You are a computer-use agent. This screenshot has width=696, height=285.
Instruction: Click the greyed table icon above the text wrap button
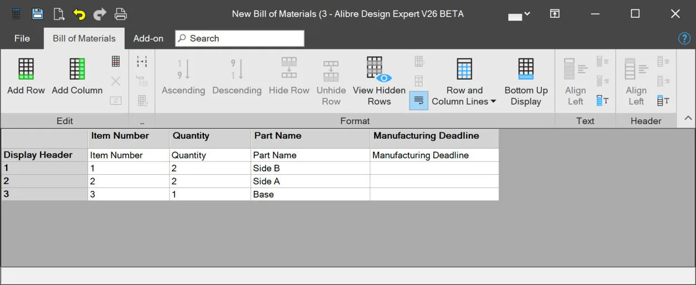[419, 81]
